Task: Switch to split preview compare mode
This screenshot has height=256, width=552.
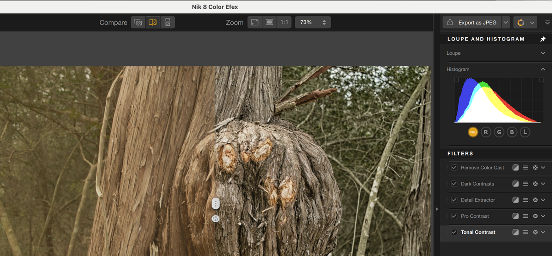Action: [x=153, y=22]
